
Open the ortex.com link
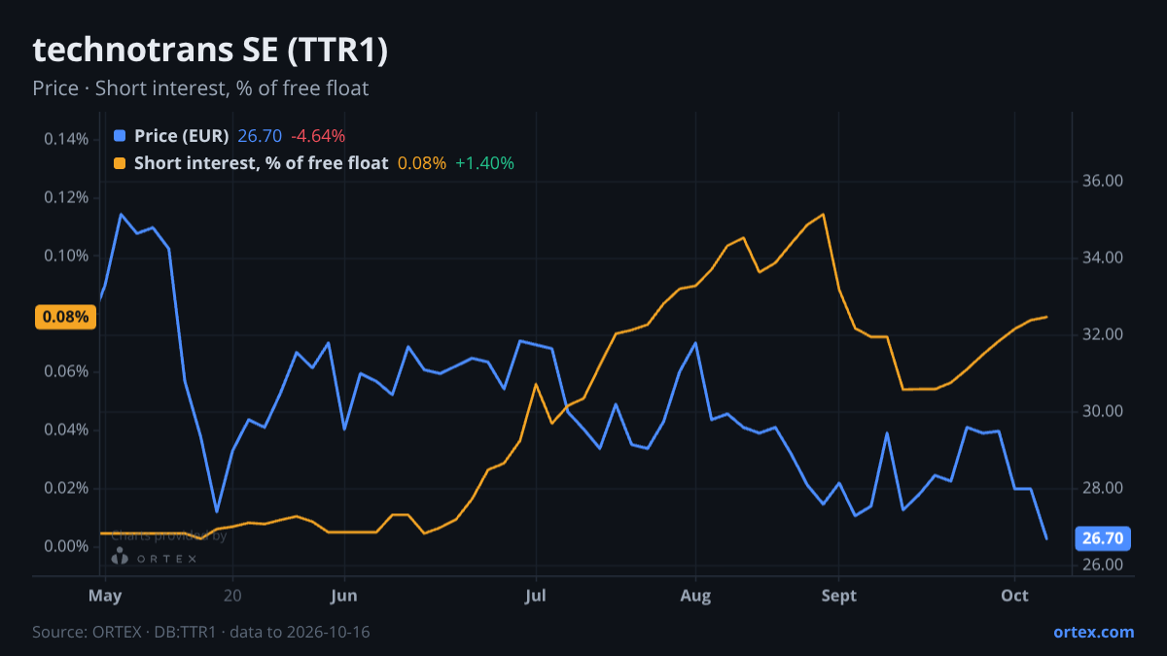coord(1093,632)
